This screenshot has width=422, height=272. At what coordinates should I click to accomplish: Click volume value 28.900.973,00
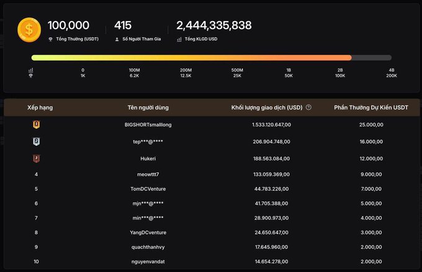coord(272,218)
